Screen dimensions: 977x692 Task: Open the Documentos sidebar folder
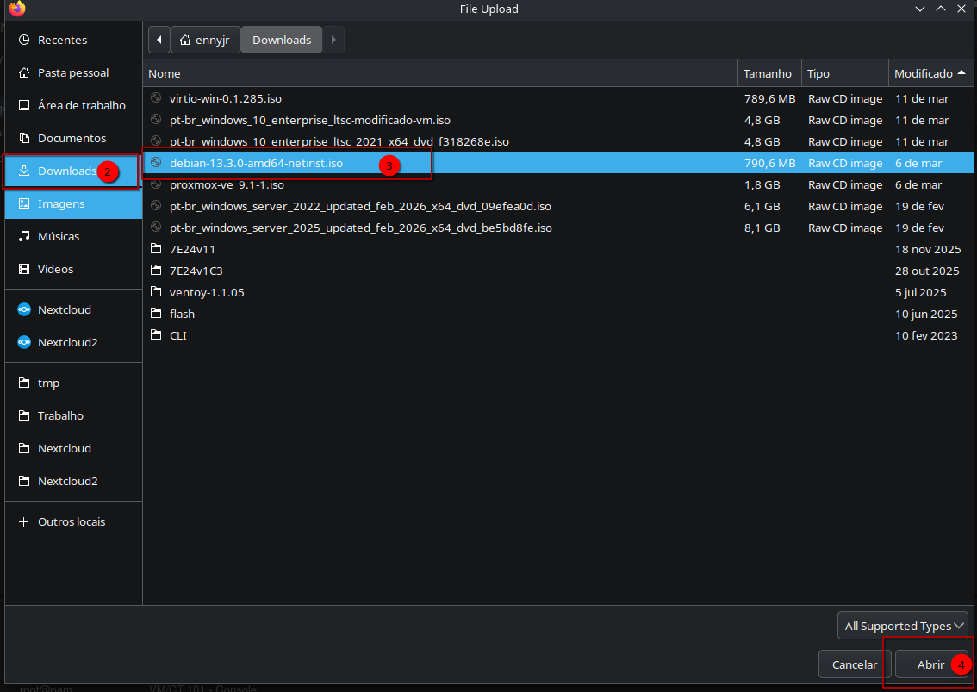tap(72, 138)
